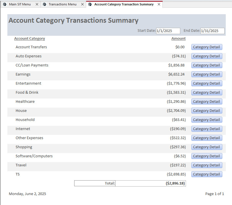Viewport: 232px width, 205px height.
Task: Click the ($297.36) Shopping amount
Action: pyautogui.click(x=178, y=147)
